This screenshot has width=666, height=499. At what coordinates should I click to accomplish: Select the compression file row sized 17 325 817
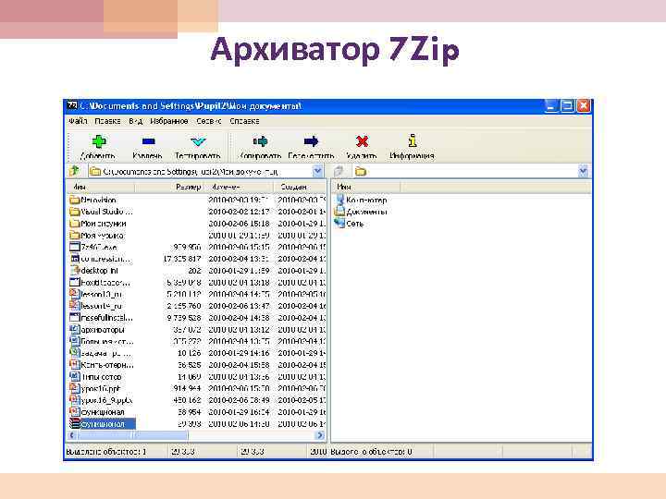[197, 259]
